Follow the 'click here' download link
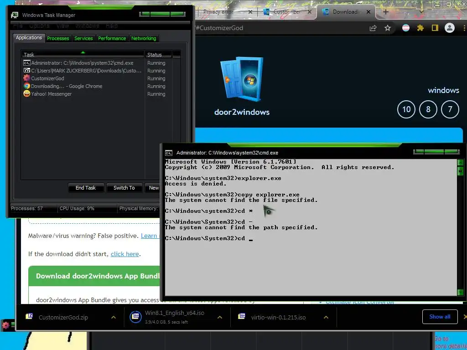The image size is (467, 350). point(125,254)
